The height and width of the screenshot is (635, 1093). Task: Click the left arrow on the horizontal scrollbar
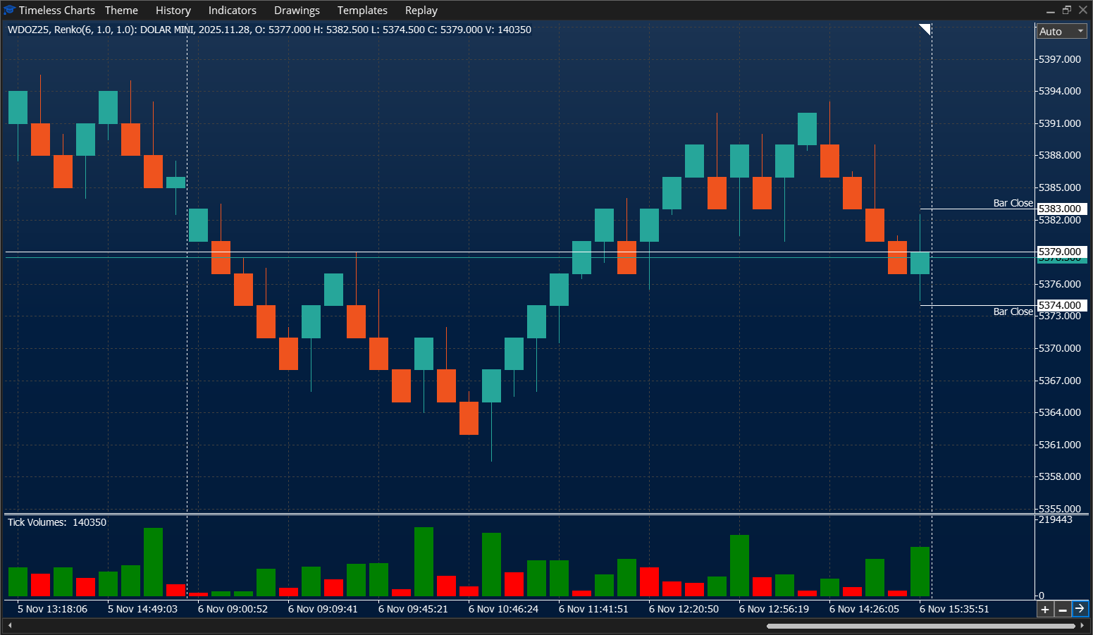point(10,624)
